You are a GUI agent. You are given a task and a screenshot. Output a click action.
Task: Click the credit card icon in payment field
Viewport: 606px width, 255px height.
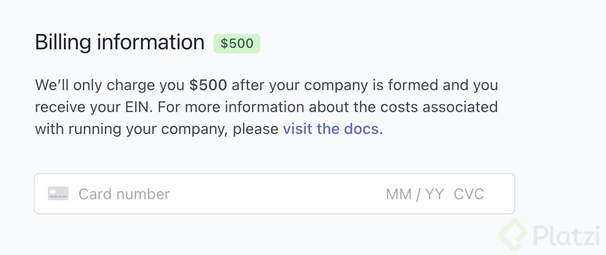(x=58, y=194)
